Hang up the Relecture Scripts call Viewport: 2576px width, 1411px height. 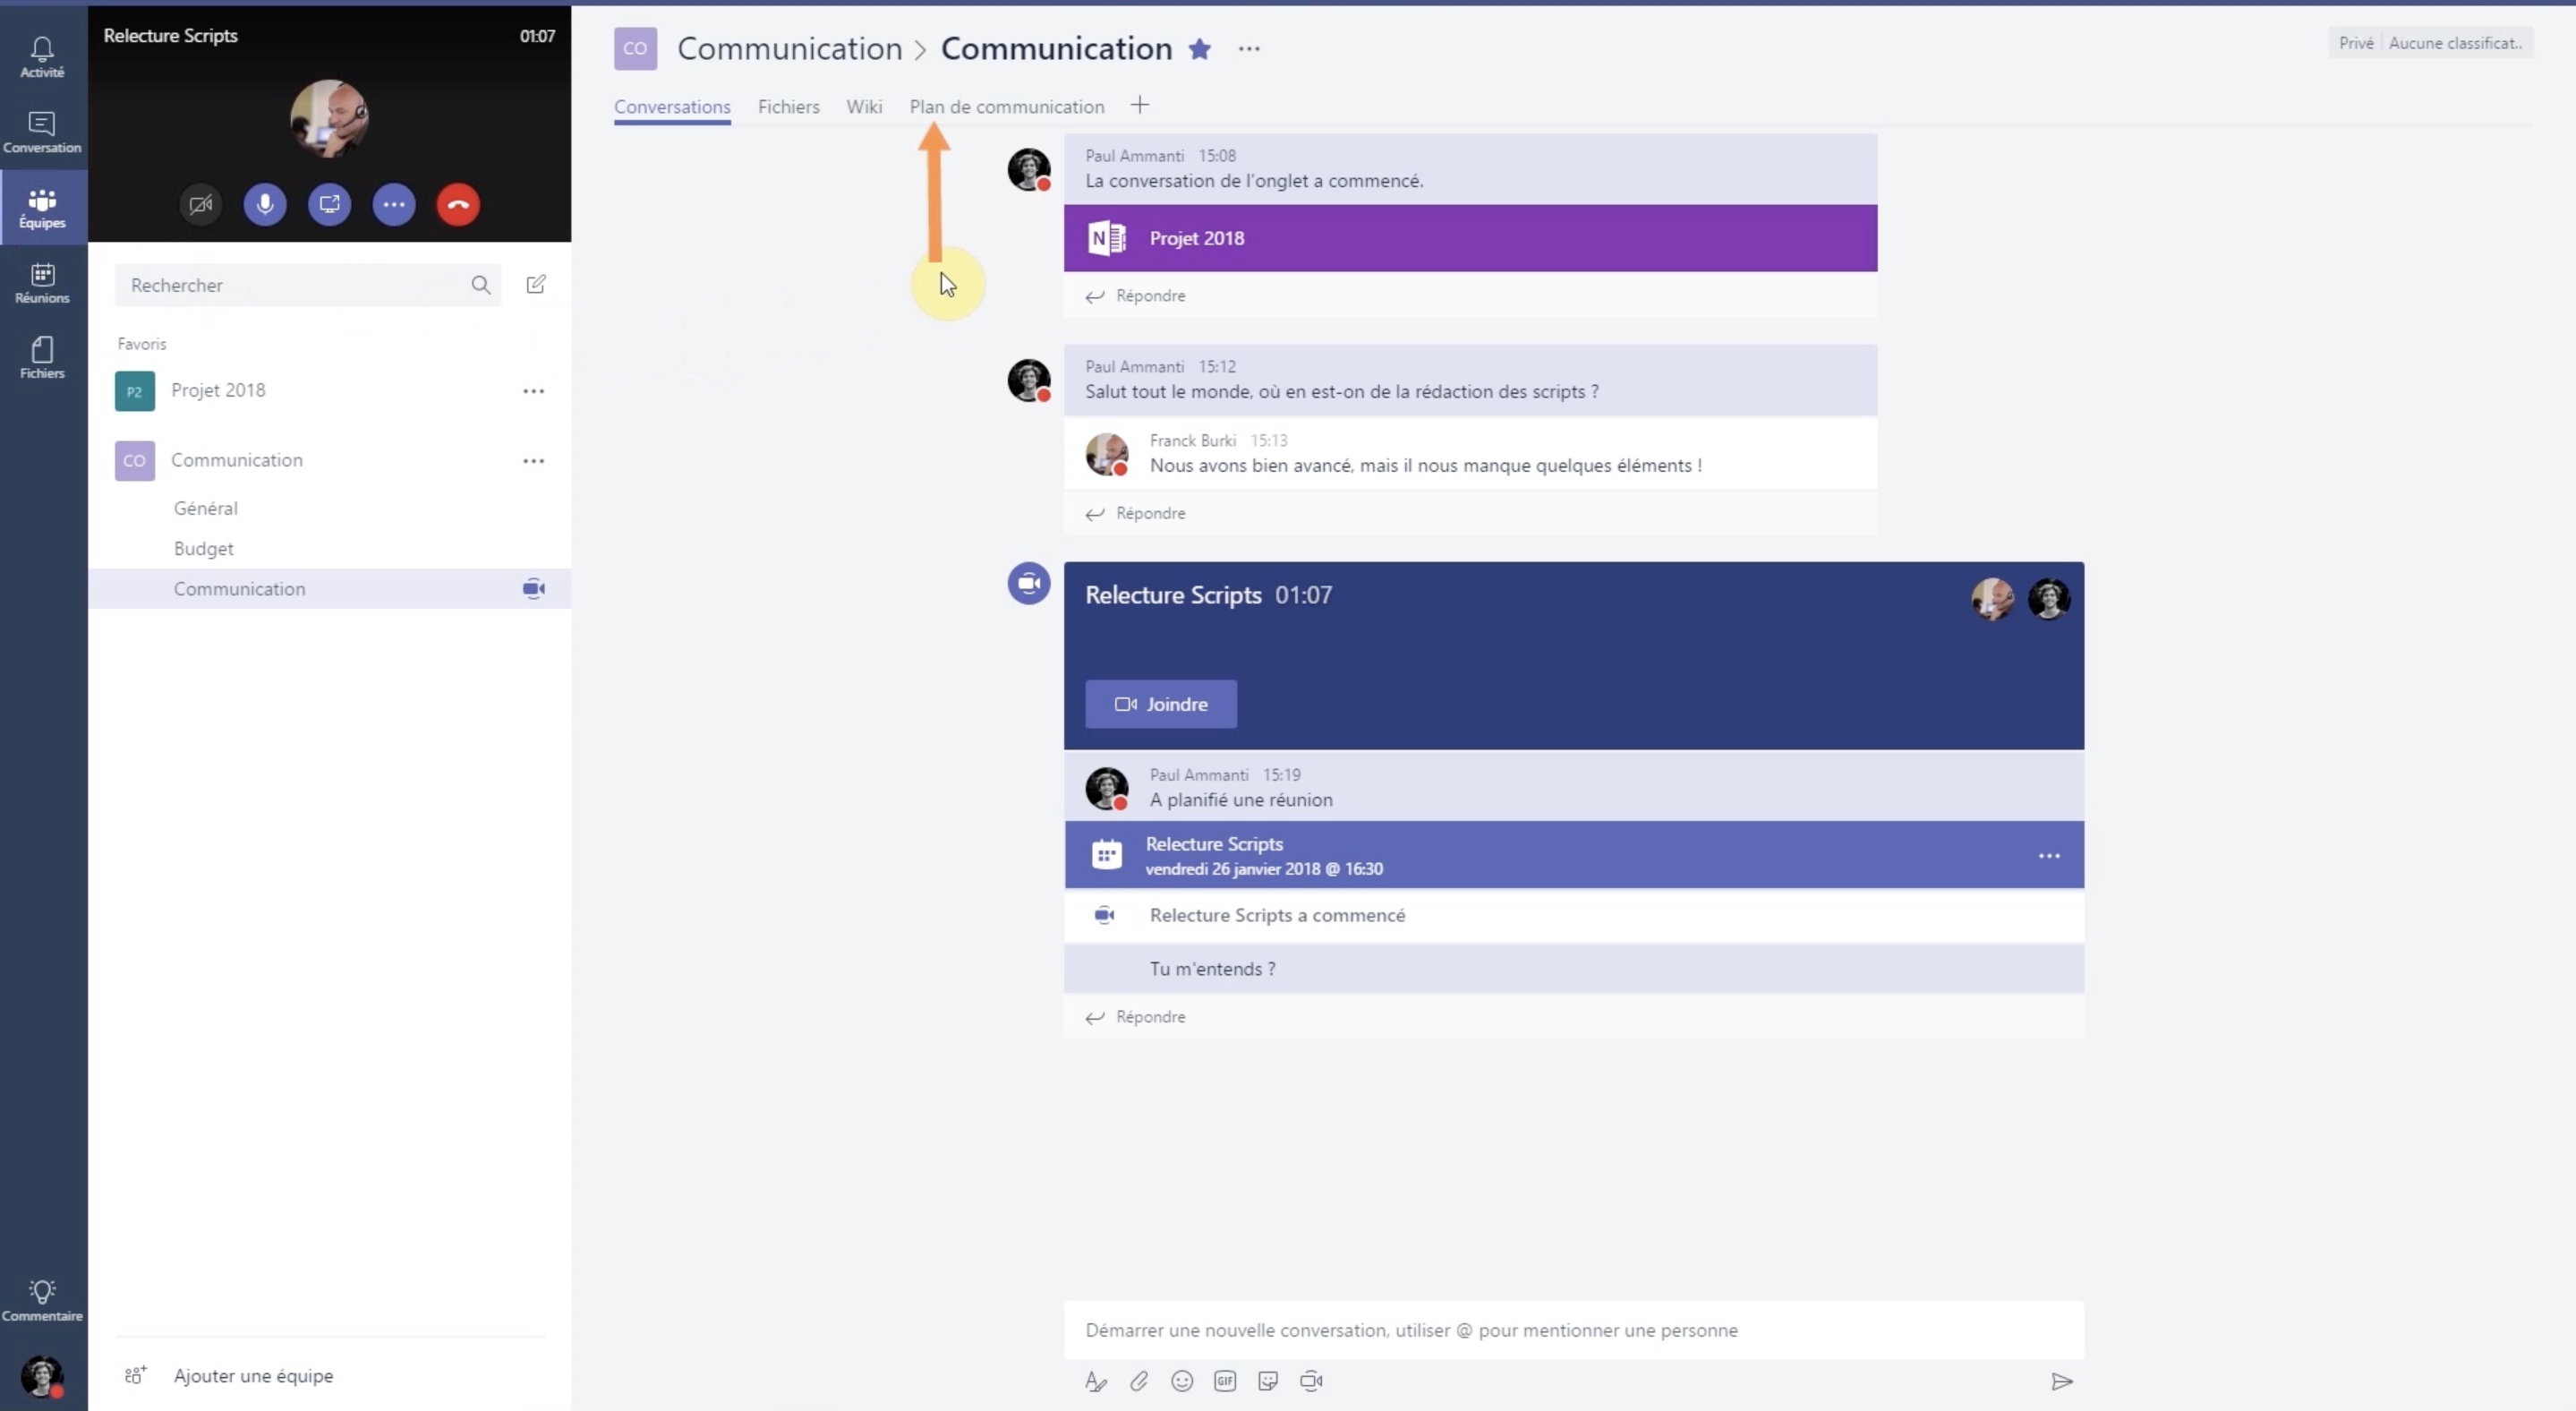point(458,205)
